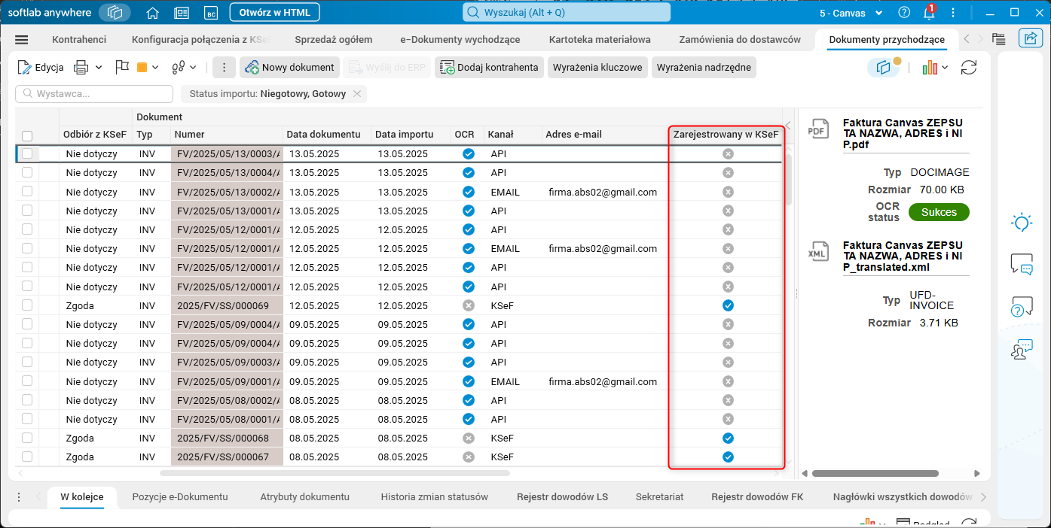Viewport: 1051px width, 528px height.
Task: Click the preview panel horizontal scrollbar
Action: click(875, 474)
